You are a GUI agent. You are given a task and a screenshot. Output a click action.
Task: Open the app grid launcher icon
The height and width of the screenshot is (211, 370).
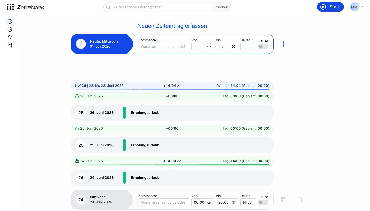coord(10,7)
